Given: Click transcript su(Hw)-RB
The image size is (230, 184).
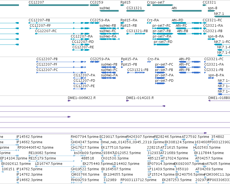Looking at the screenshot, I should pos(109,28).
